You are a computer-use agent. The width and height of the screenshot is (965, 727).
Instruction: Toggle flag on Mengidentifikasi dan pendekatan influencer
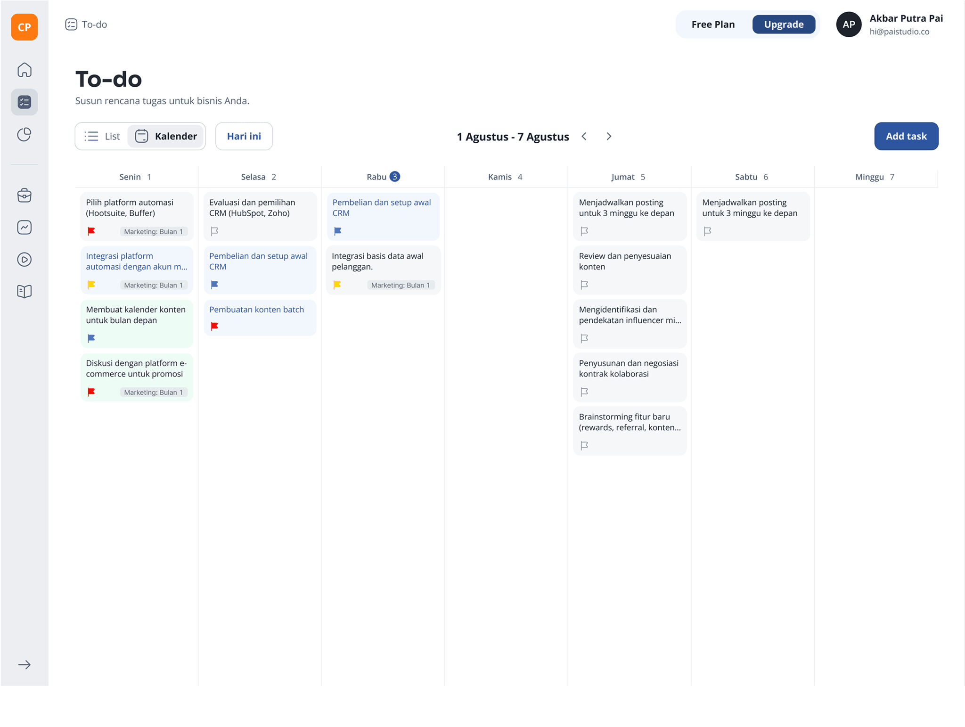click(585, 338)
